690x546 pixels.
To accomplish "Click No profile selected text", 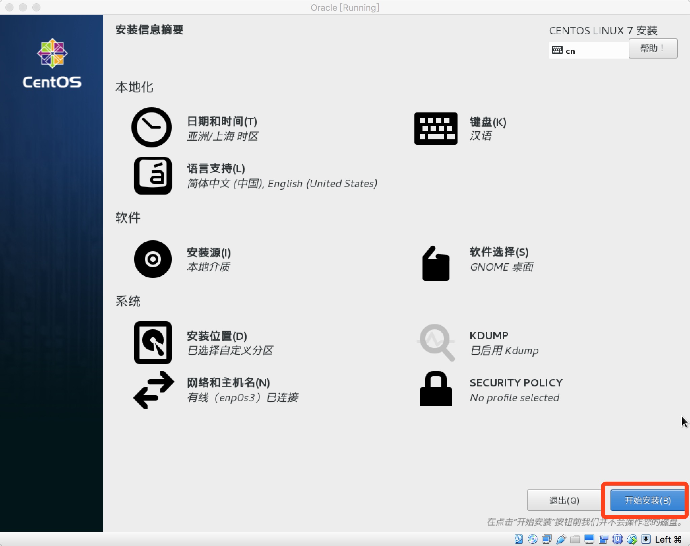I will click(514, 398).
